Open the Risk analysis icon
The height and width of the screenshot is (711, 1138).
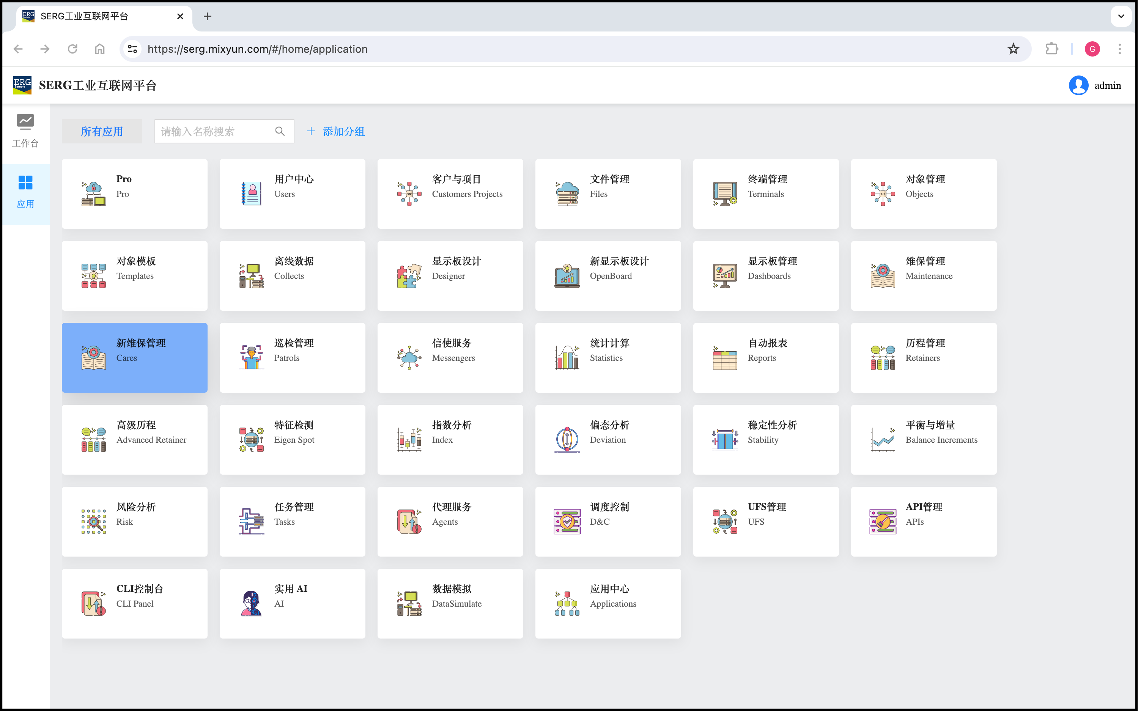point(93,521)
